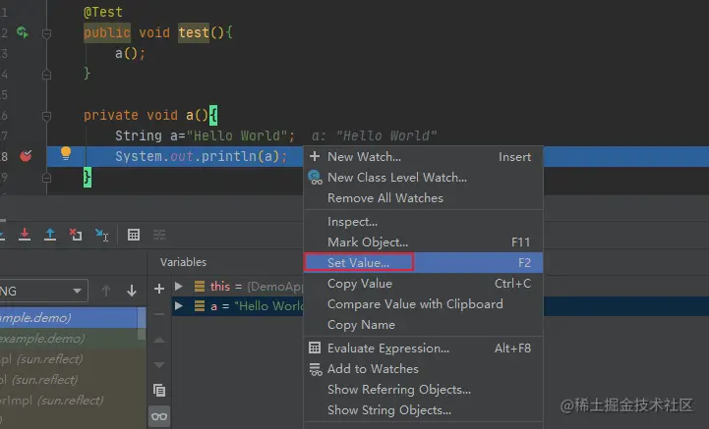This screenshot has height=429, width=709.
Task: Click the Trace Current Stream Chain icon
Action: click(159, 235)
